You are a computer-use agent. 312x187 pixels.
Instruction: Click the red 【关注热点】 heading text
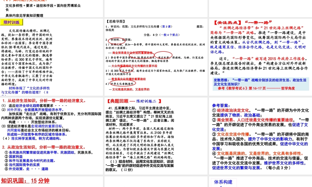pyautogui.click(x=228, y=22)
